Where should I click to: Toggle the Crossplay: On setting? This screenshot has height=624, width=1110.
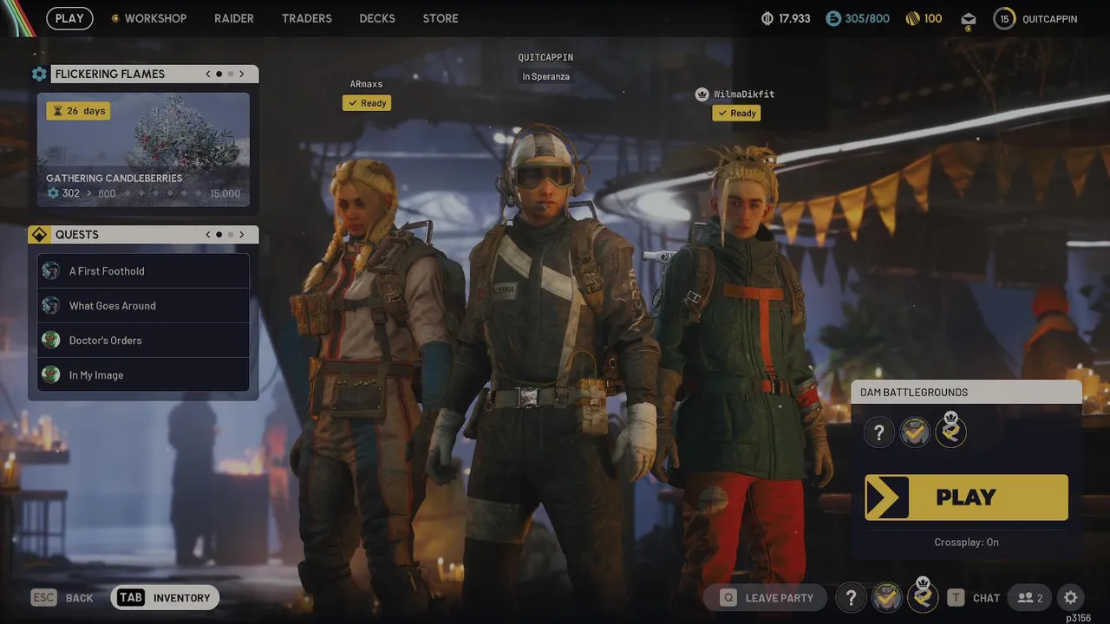[x=966, y=543]
